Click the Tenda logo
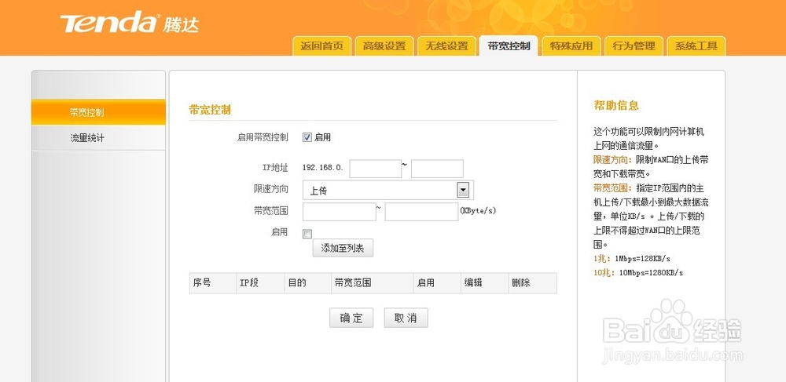Viewport: 786px width, 382px height. coord(130,24)
